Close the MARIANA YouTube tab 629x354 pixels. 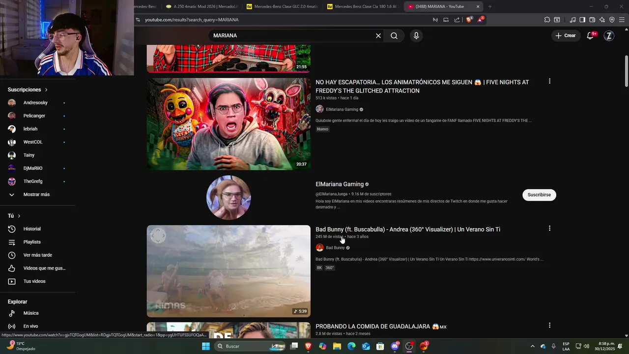(x=478, y=7)
